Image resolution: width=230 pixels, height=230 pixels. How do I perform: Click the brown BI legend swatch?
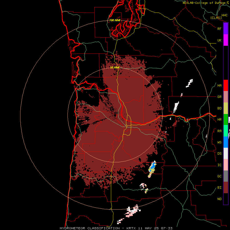(226, 188)
